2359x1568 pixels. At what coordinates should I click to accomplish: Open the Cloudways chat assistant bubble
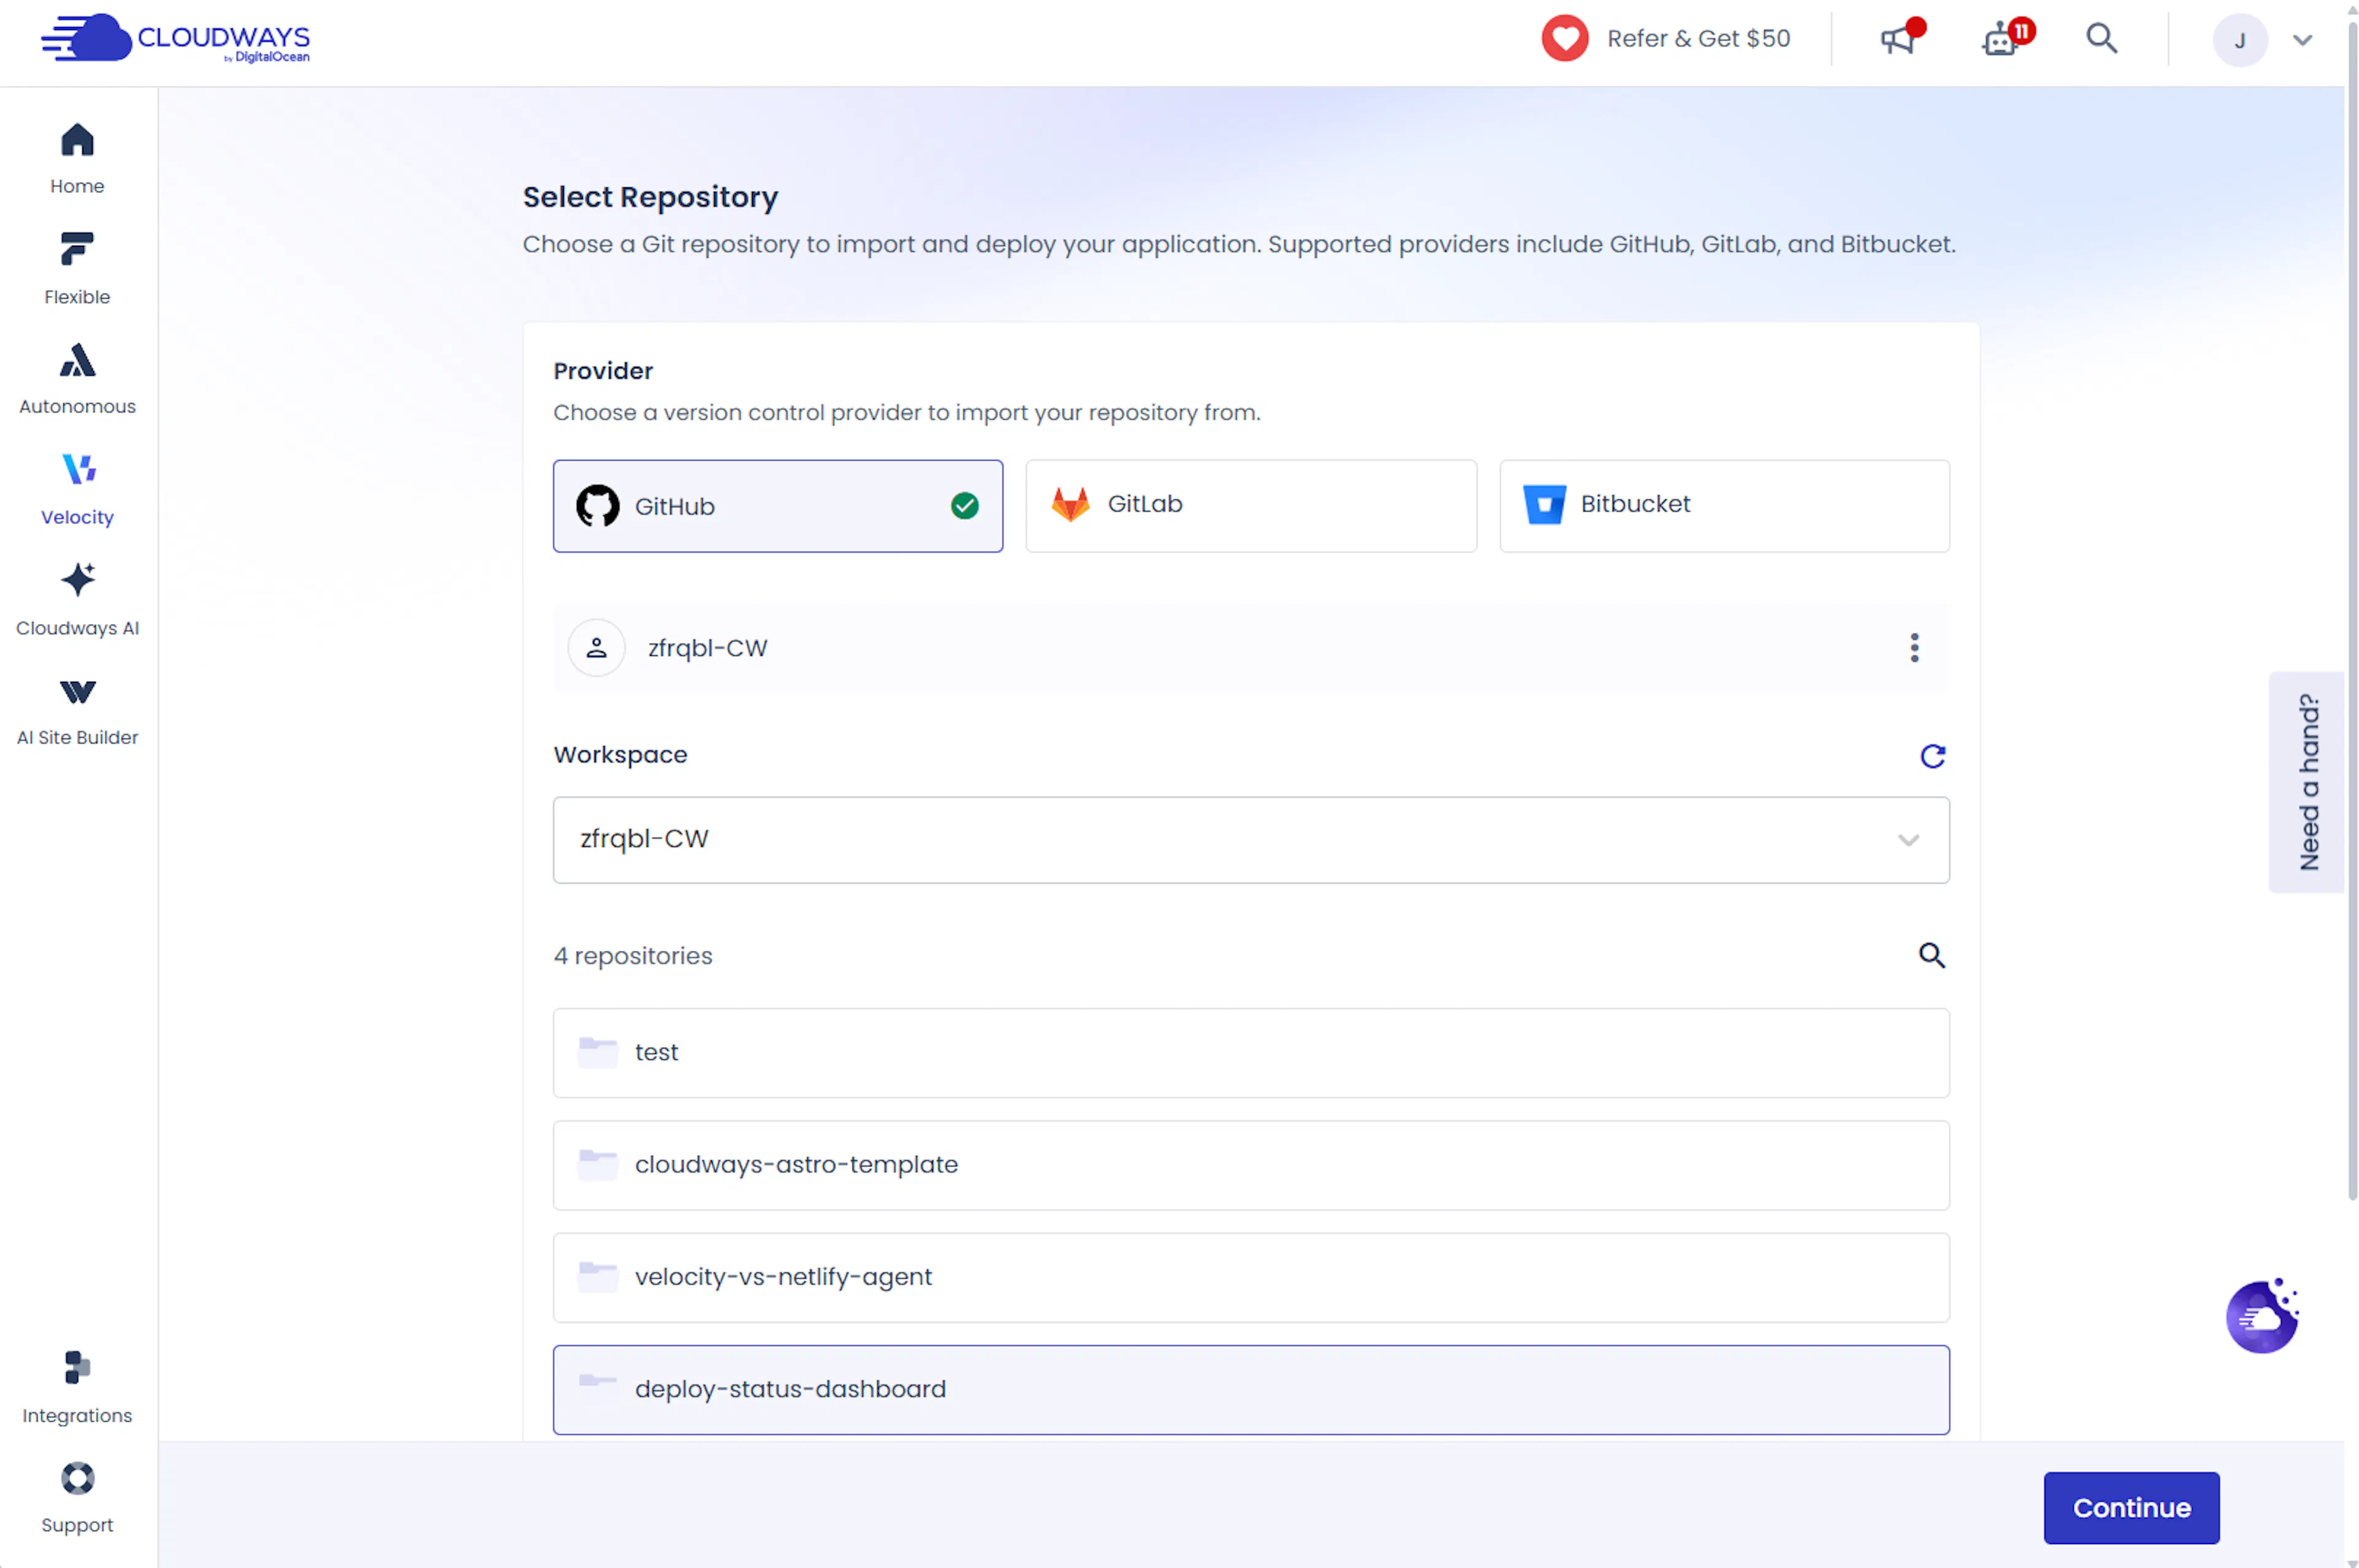click(x=2261, y=1316)
